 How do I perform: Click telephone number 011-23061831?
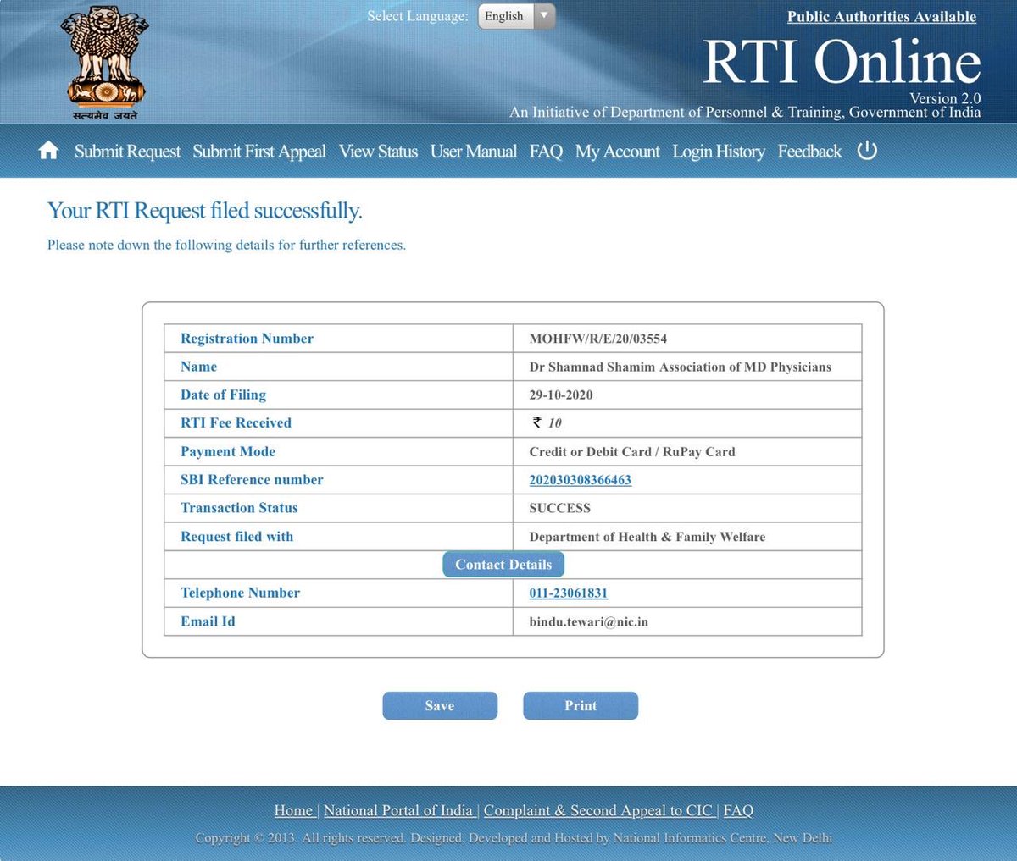(x=569, y=593)
